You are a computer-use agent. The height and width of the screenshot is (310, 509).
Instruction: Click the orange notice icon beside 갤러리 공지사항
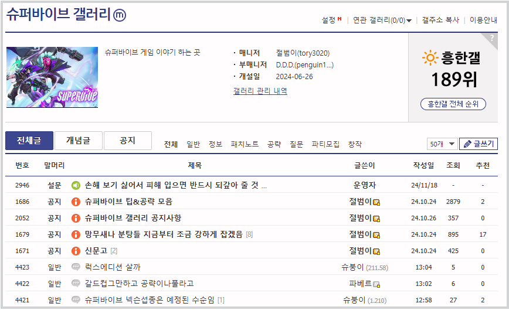pyautogui.click(x=76, y=218)
